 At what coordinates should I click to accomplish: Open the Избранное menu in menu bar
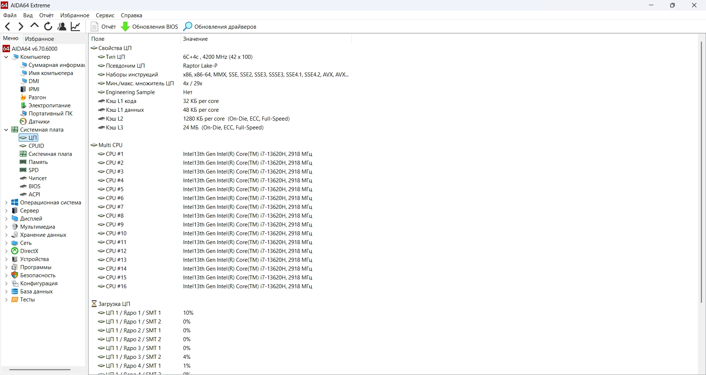tap(75, 15)
